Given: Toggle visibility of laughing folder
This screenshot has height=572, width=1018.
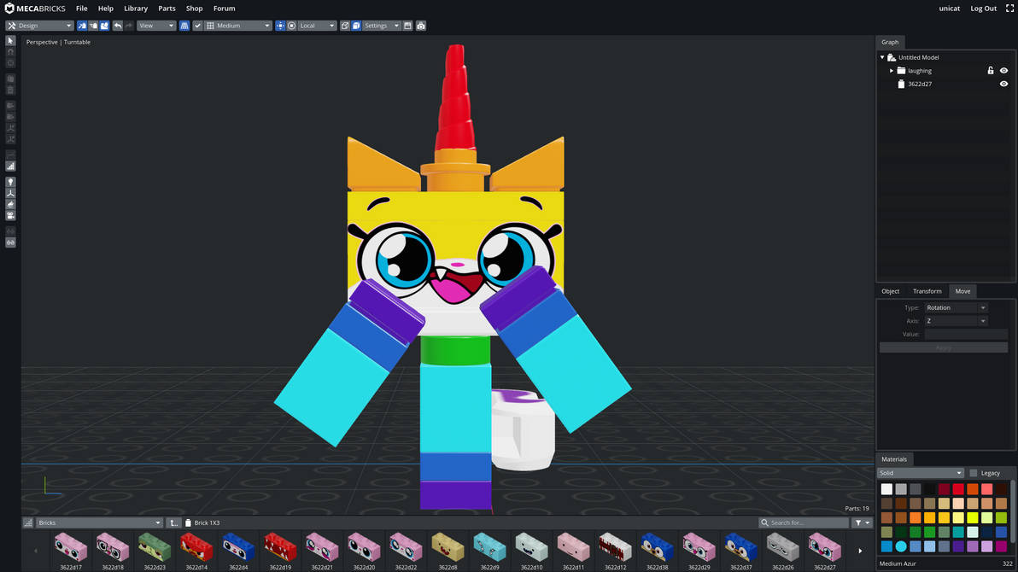Looking at the screenshot, I should coord(1003,71).
